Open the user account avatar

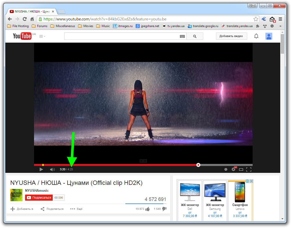tap(269, 36)
